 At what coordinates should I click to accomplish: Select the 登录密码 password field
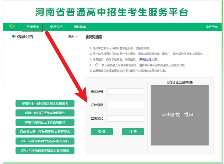125,118
